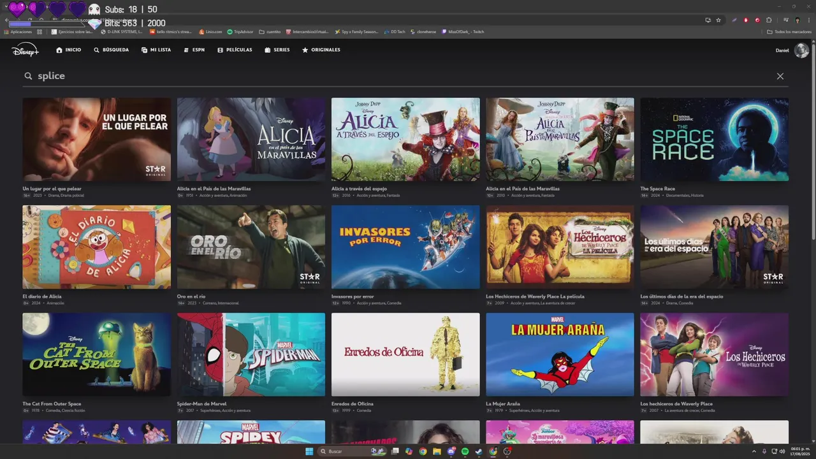Viewport: 816px width, 459px height.
Task: Click the title text "The Space Race"
Action: coord(658,189)
